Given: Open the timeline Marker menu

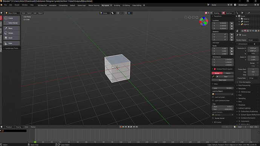Looking at the screenshot, I should coord(33,127).
